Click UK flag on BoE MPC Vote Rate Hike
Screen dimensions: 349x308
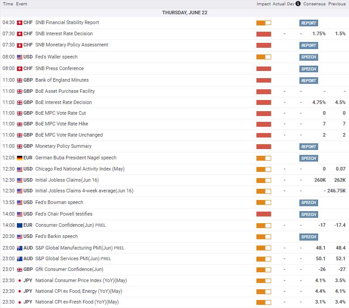pyautogui.click(x=20, y=124)
